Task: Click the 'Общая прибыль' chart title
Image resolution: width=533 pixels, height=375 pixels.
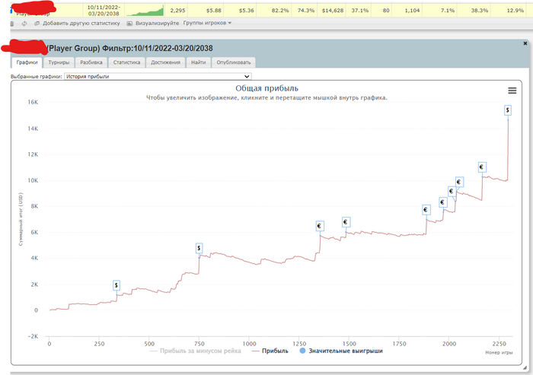Action: [266, 88]
